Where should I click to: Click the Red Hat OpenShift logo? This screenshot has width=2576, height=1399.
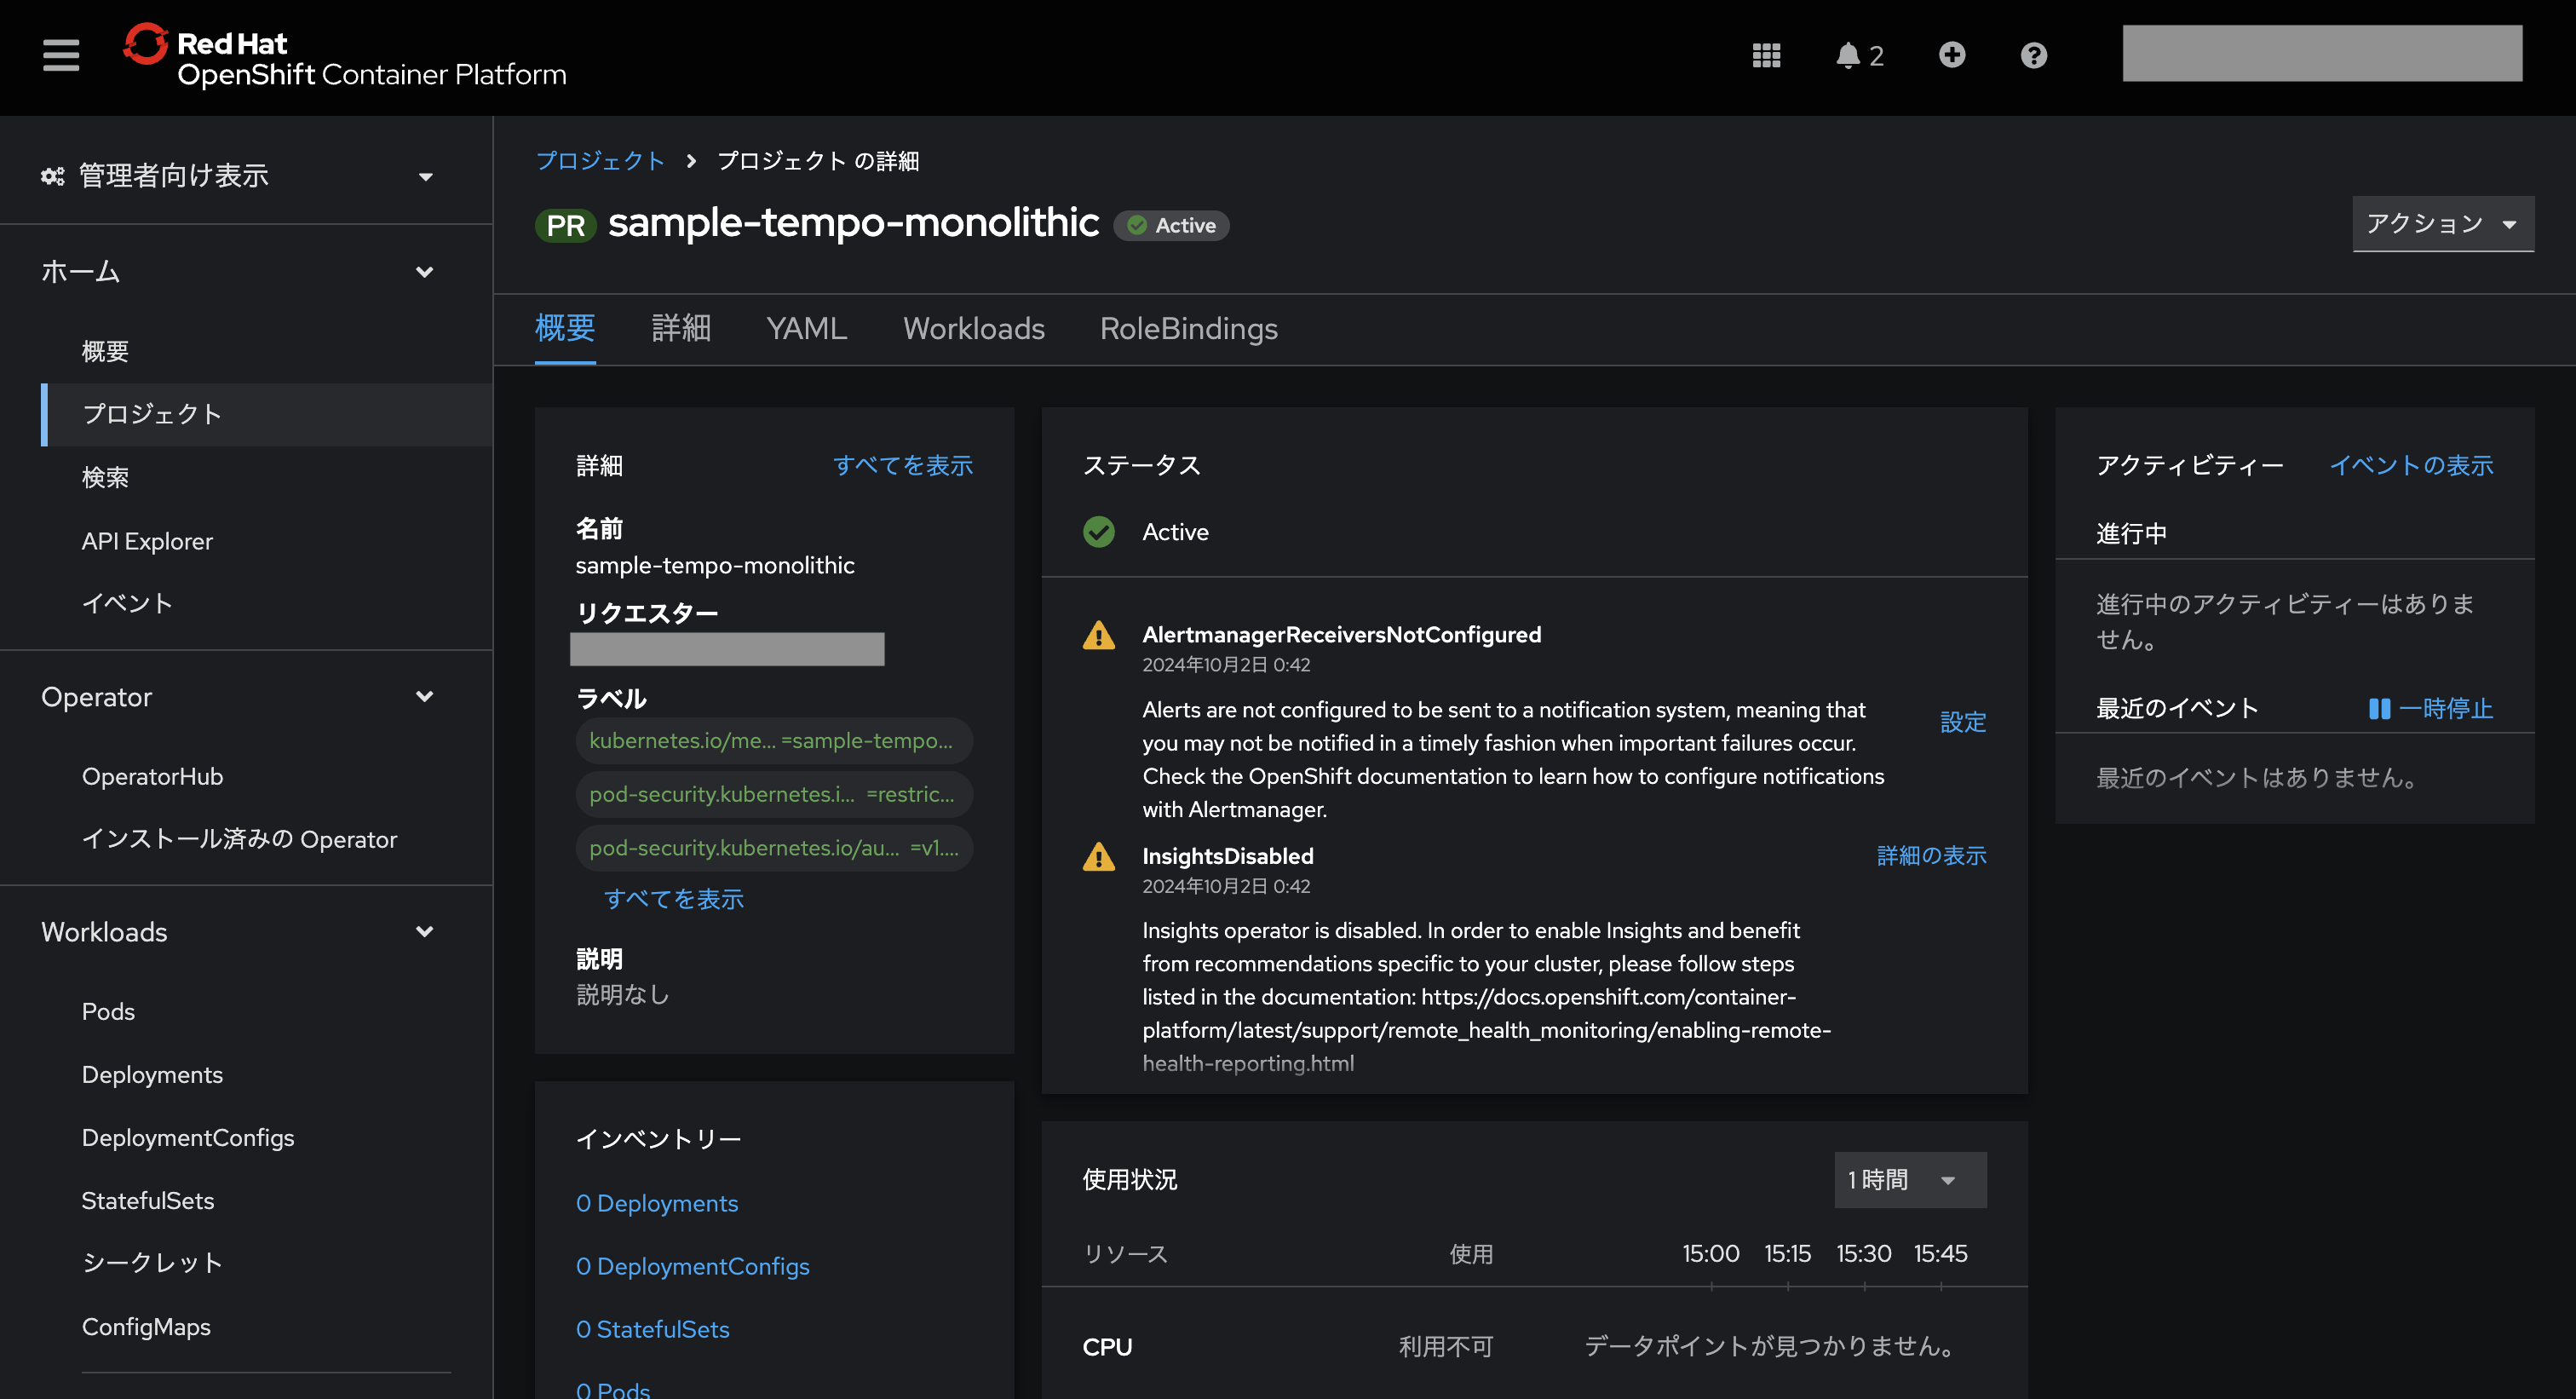(x=344, y=57)
